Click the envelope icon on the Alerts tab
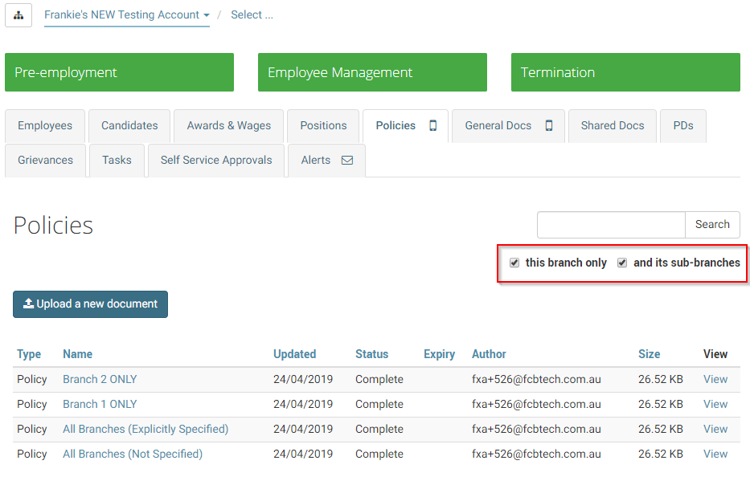 346,160
